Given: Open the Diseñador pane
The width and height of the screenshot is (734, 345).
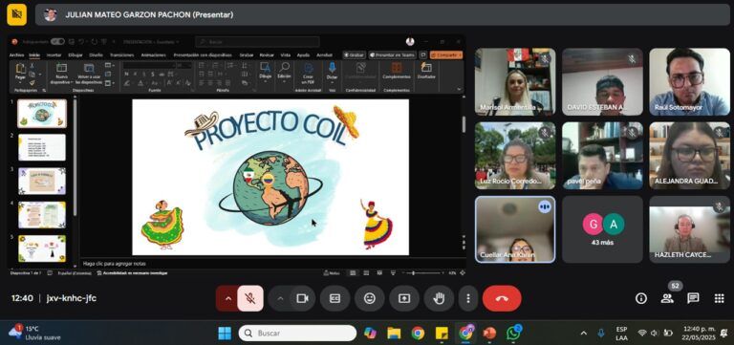Looking at the screenshot, I should [426, 71].
